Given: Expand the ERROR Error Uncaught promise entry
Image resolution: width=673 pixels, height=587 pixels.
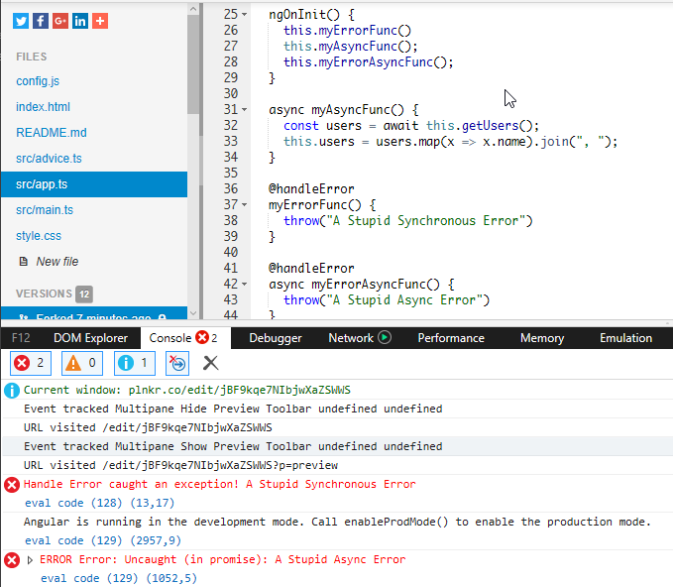Looking at the screenshot, I should tap(30, 560).
